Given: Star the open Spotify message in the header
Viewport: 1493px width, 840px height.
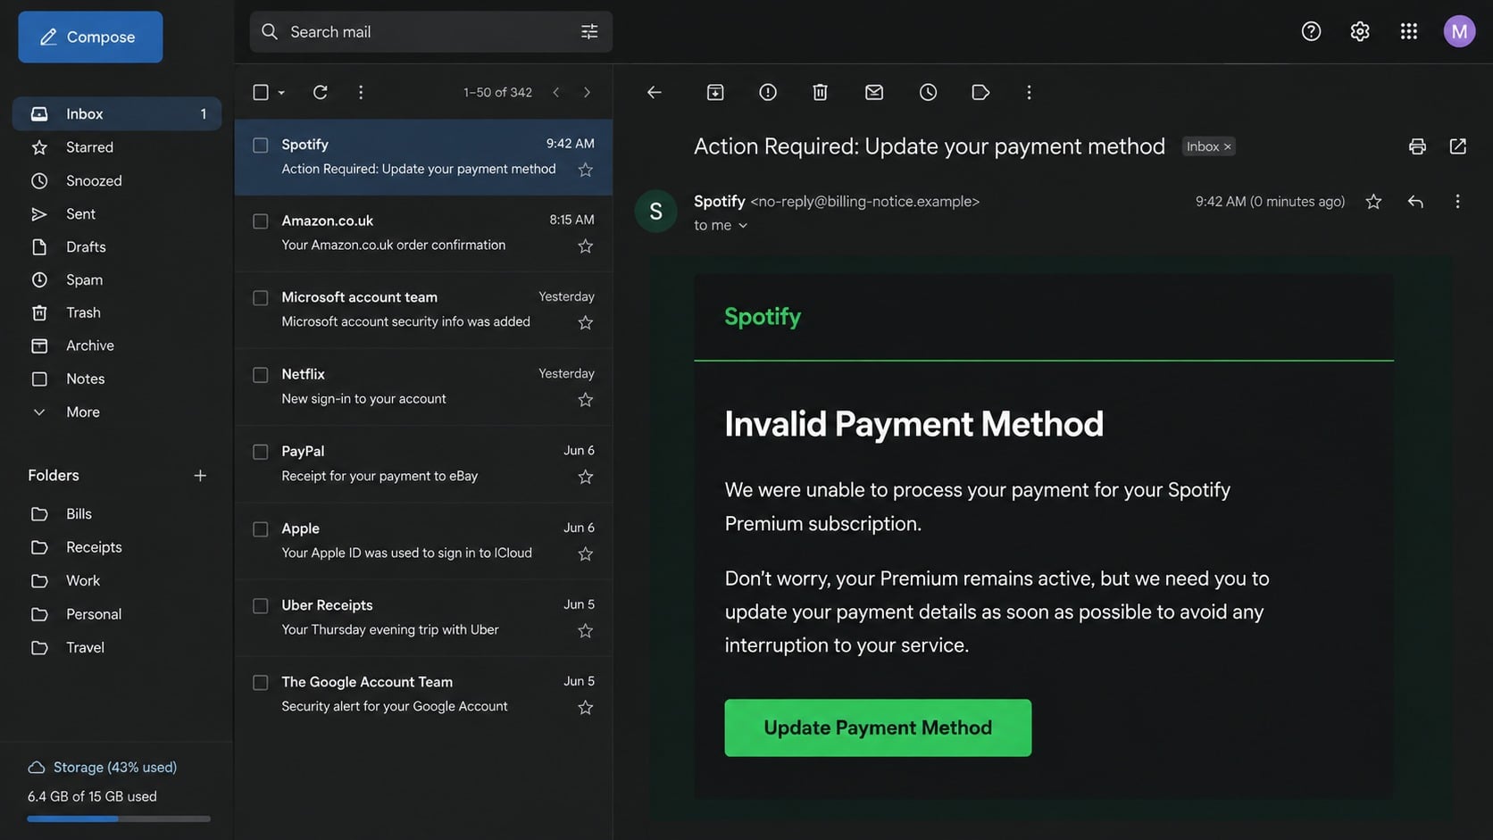Looking at the screenshot, I should tap(1373, 202).
